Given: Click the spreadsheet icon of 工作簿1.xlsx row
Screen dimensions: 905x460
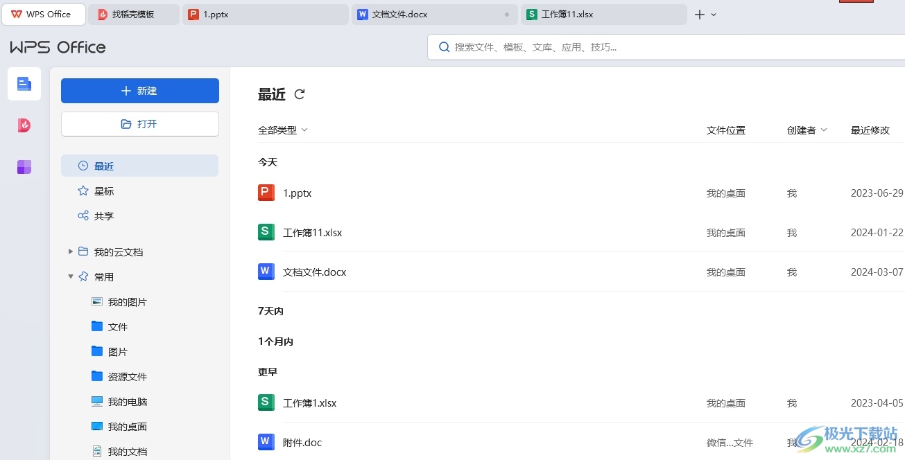Looking at the screenshot, I should [266, 402].
